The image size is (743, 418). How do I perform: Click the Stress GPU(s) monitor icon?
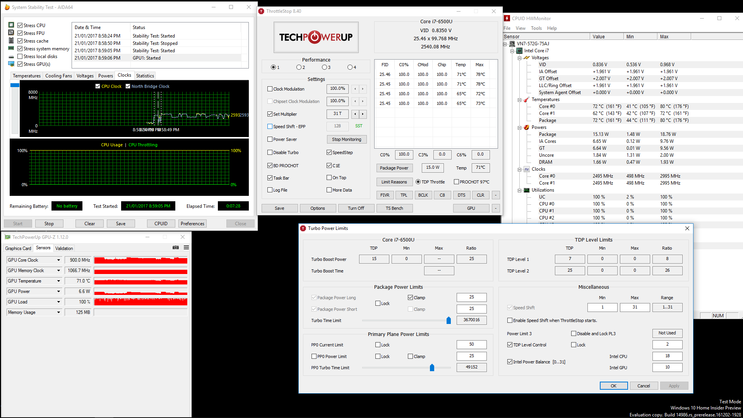pyautogui.click(x=11, y=64)
